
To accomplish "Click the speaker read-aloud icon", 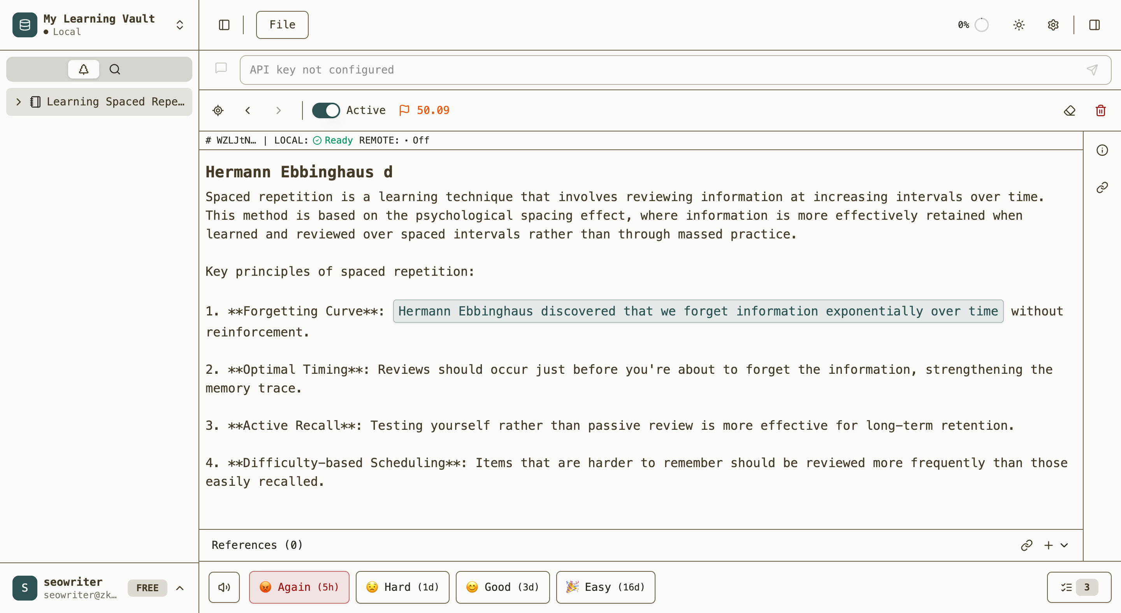I will pos(224,587).
